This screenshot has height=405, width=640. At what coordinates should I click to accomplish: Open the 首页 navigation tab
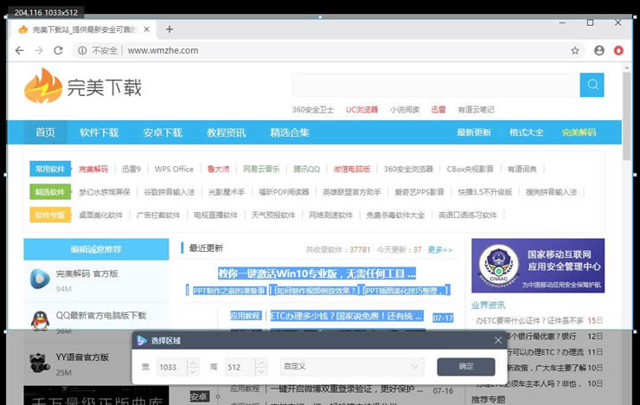click(45, 132)
